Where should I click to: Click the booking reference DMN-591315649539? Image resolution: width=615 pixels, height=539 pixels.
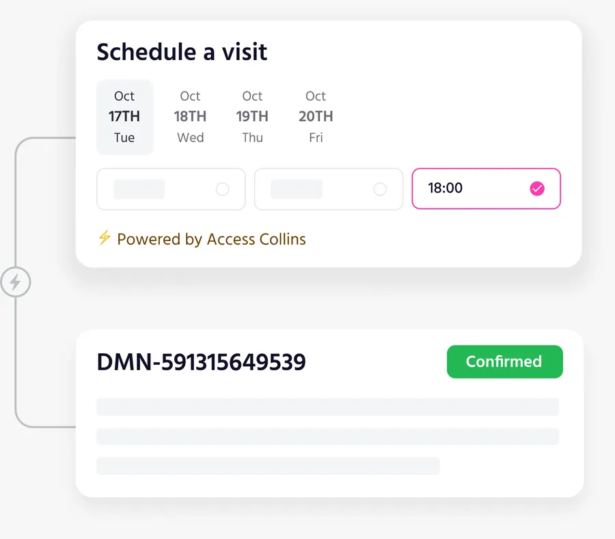coord(202,361)
